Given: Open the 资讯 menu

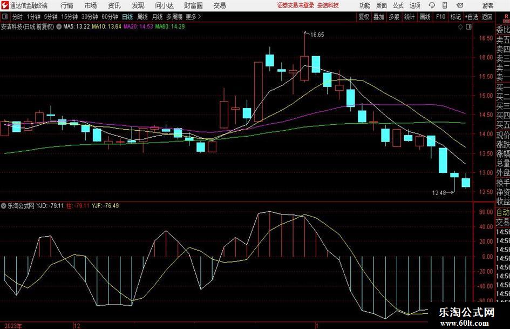Looking at the screenshot, I should [114, 5].
